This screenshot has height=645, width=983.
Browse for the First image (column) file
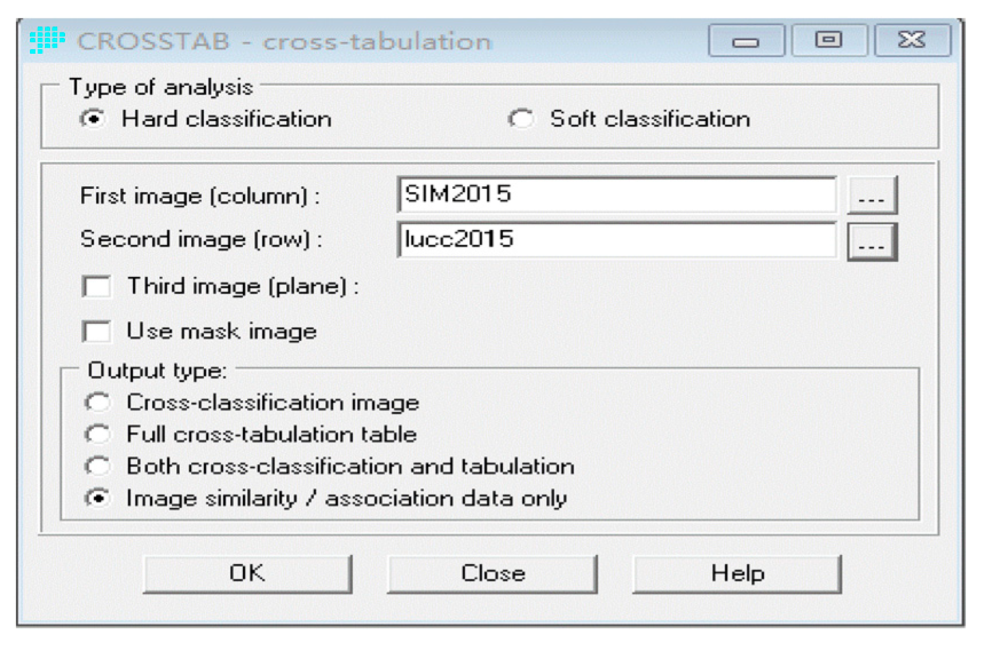871,196
